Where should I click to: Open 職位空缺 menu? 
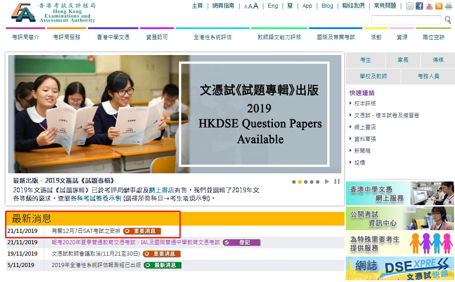tap(434, 37)
